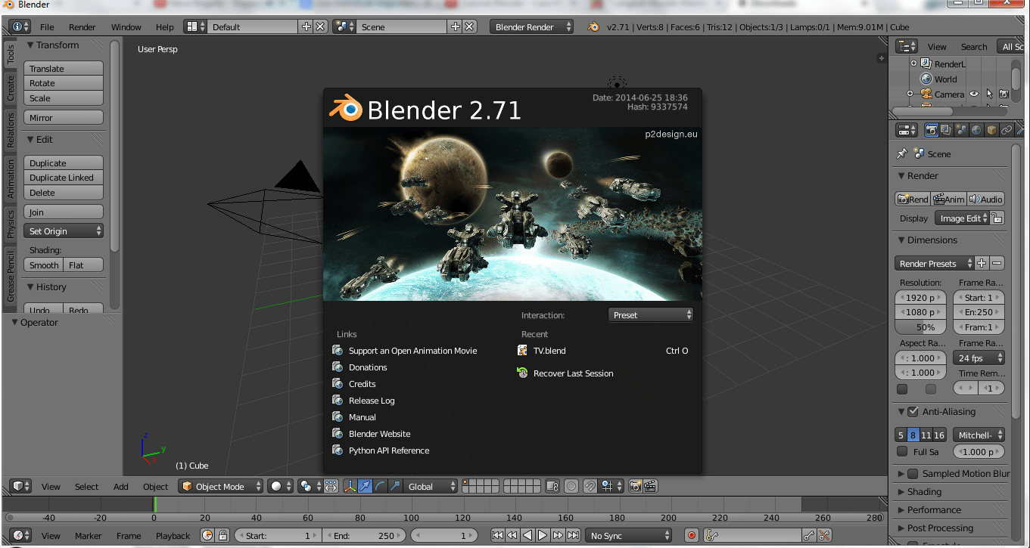The height and width of the screenshot is (548, 1030).
Task: Click Recover Last Session
Action: [573, 373]
